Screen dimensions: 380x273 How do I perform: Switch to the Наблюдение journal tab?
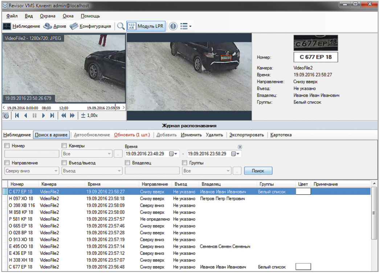(x=17, y=135)
